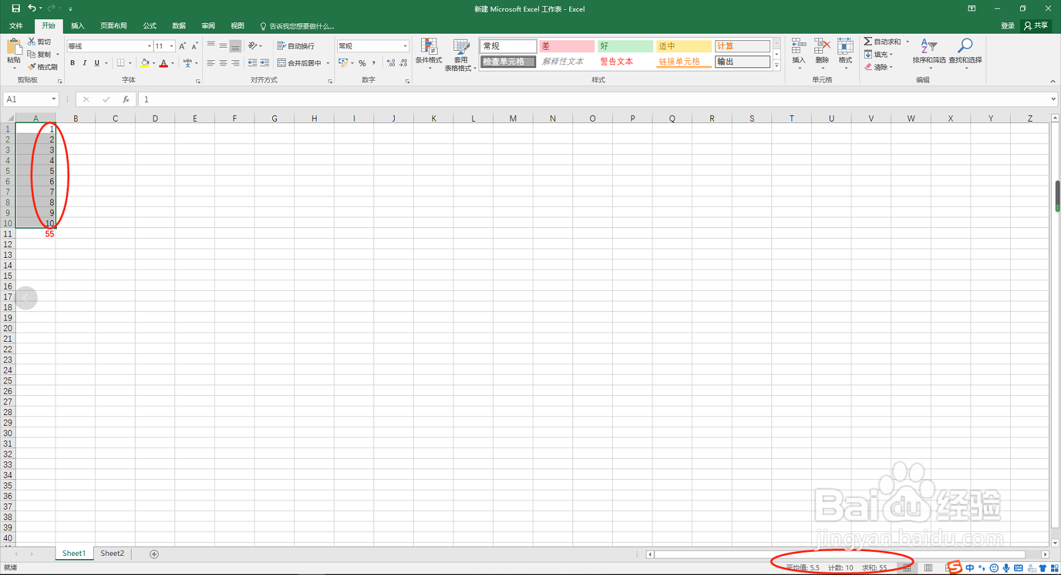Toggle align text left
The height and width of the screenshot is (575, 1061).
211,63
